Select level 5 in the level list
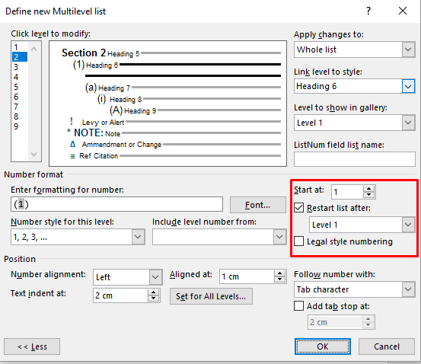421x364 pixels. click(16, 87)
